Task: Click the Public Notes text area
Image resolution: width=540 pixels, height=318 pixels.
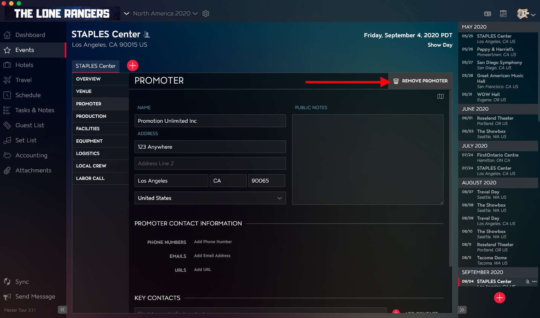Action: [368, 160]
